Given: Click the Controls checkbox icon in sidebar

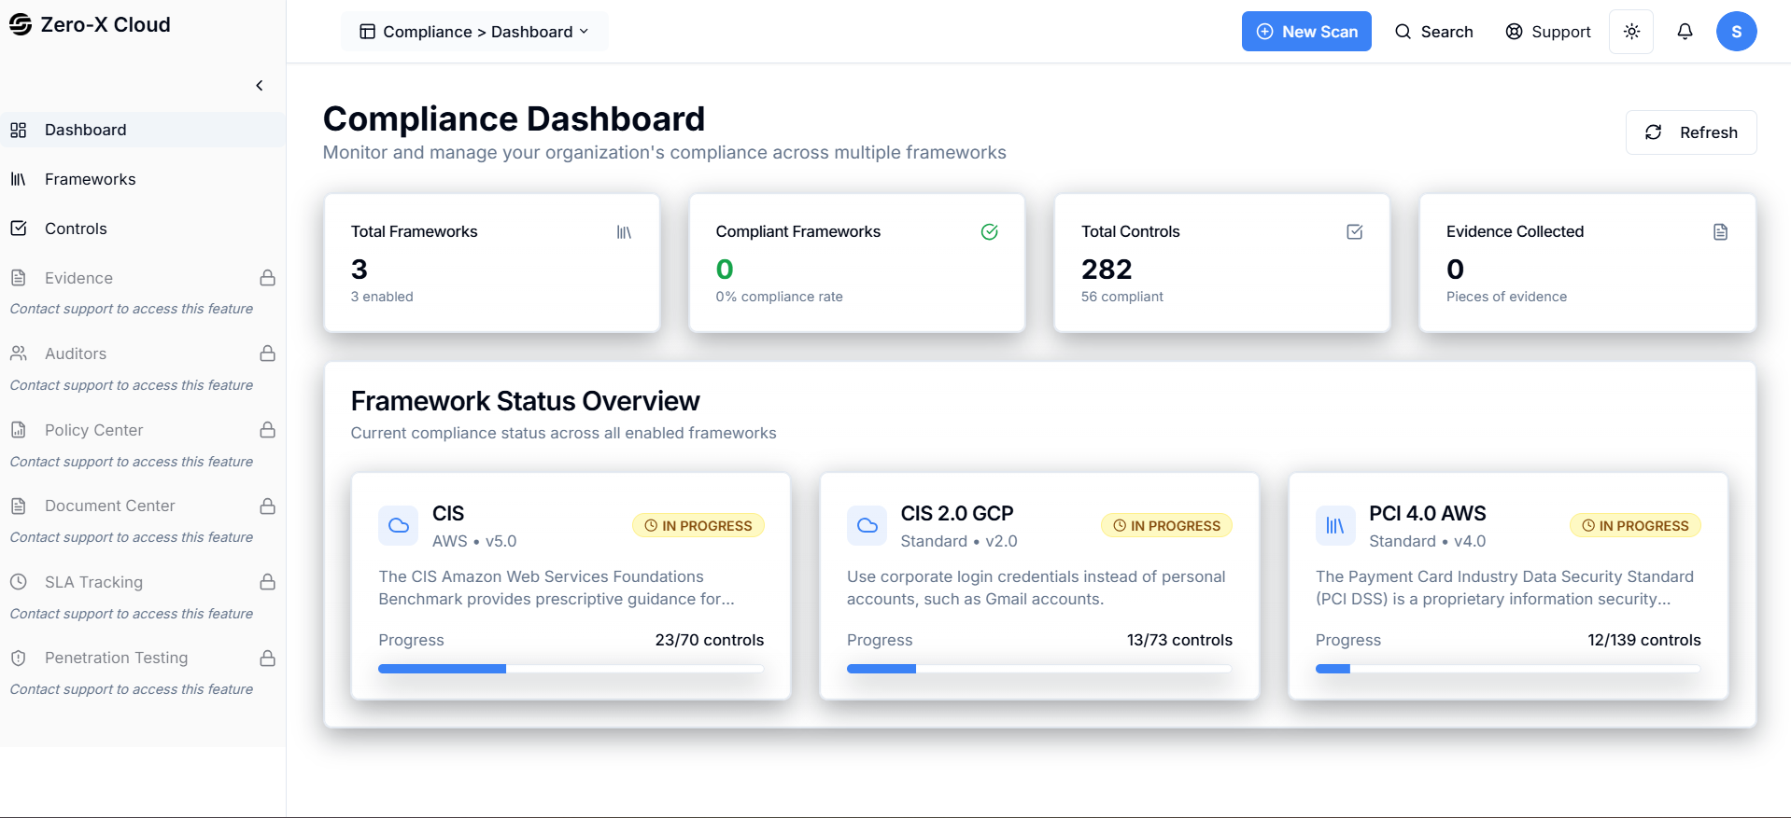Looking at the screenshot, I should (x=19, y=229).
